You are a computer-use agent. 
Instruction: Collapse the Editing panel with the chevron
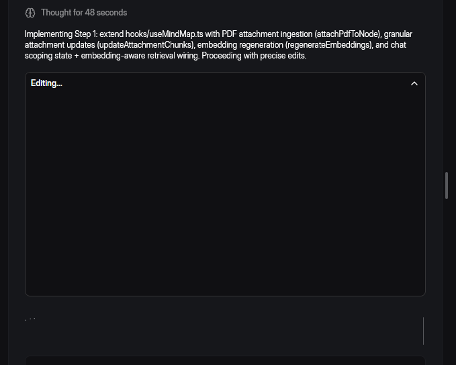[x=414, y=83]
